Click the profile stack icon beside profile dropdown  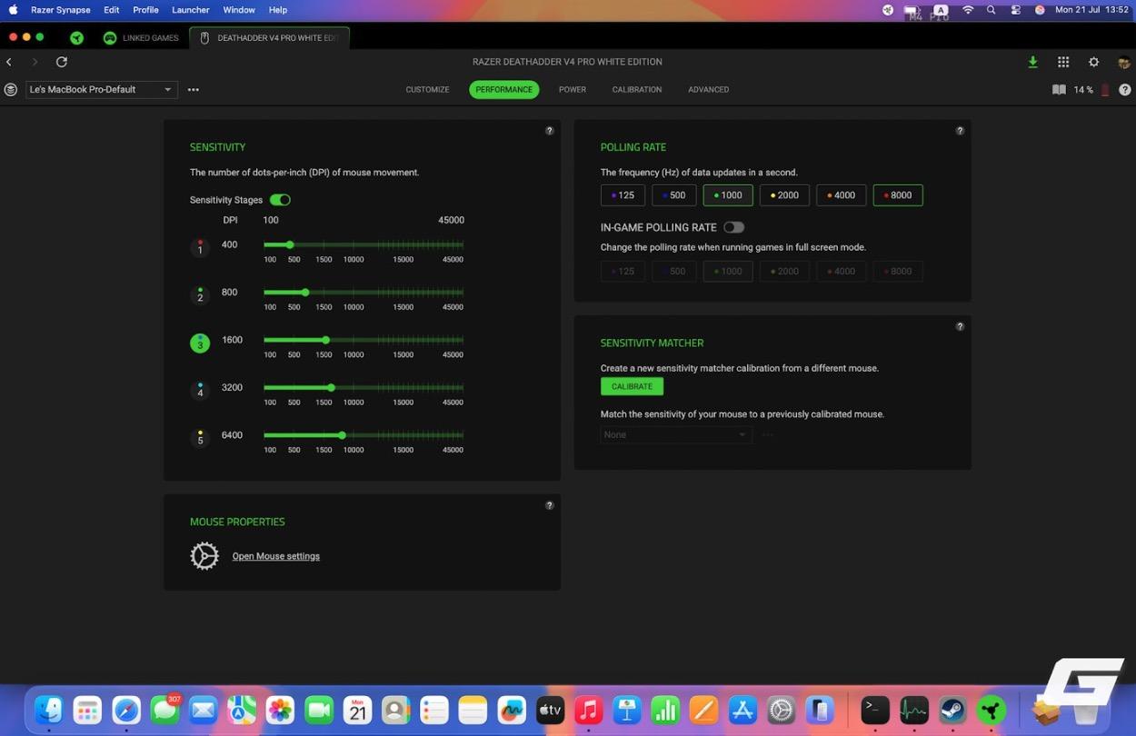point(11,90)
